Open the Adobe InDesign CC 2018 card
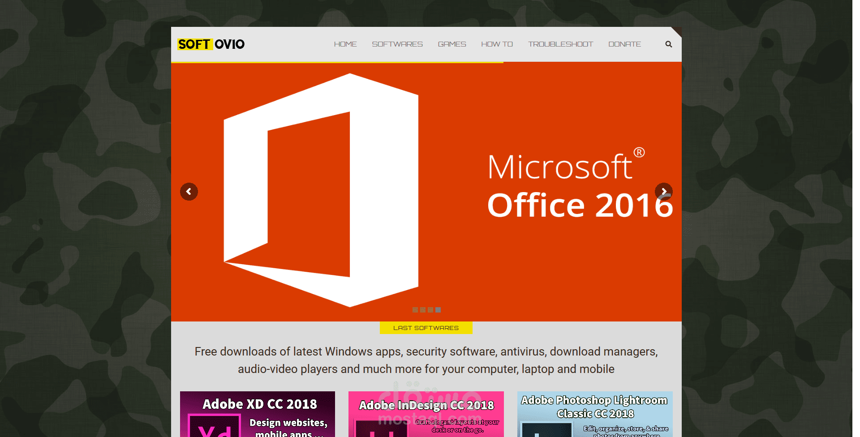 [x=426, y=414]
